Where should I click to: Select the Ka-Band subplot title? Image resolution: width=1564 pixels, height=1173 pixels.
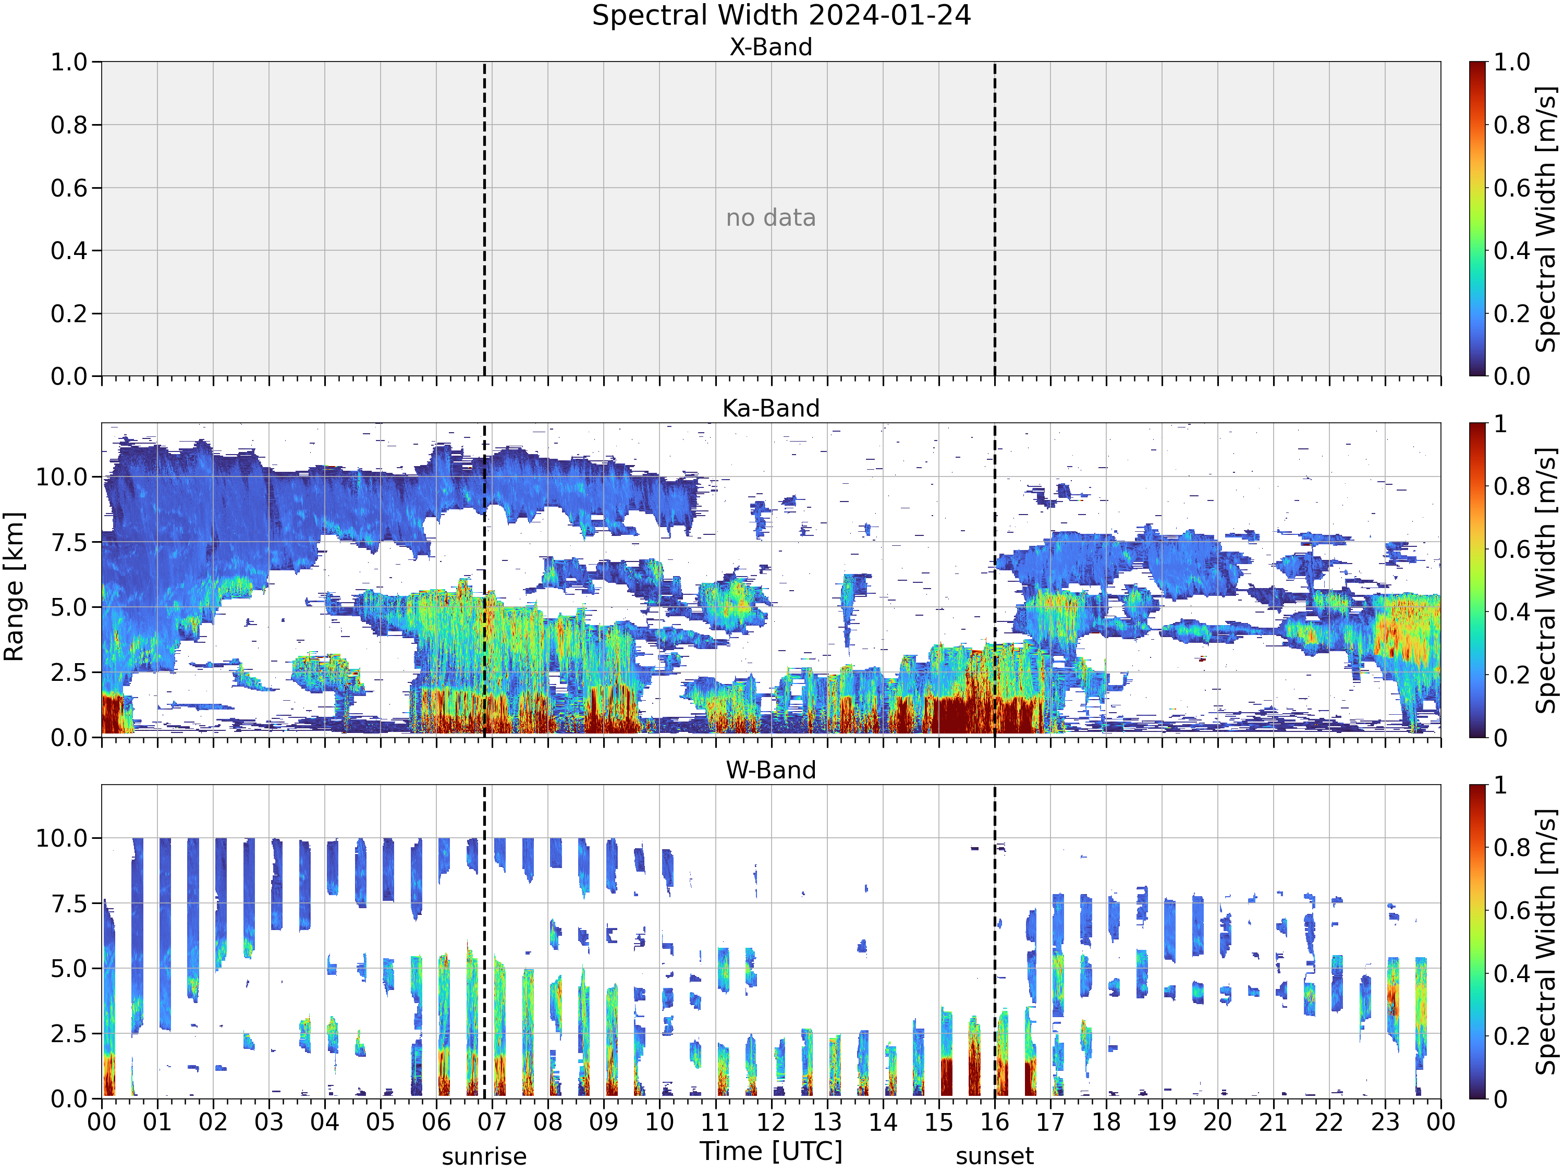pos(771,409)
